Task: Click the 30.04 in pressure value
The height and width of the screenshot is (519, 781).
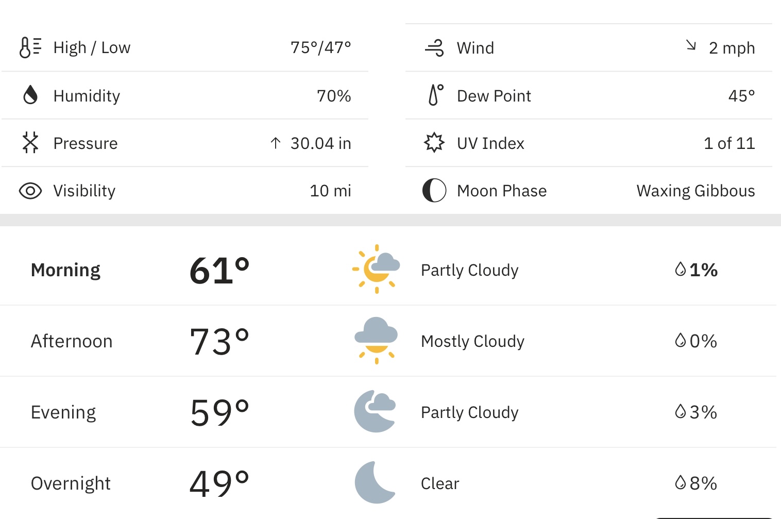Action: tap(320, 143)
